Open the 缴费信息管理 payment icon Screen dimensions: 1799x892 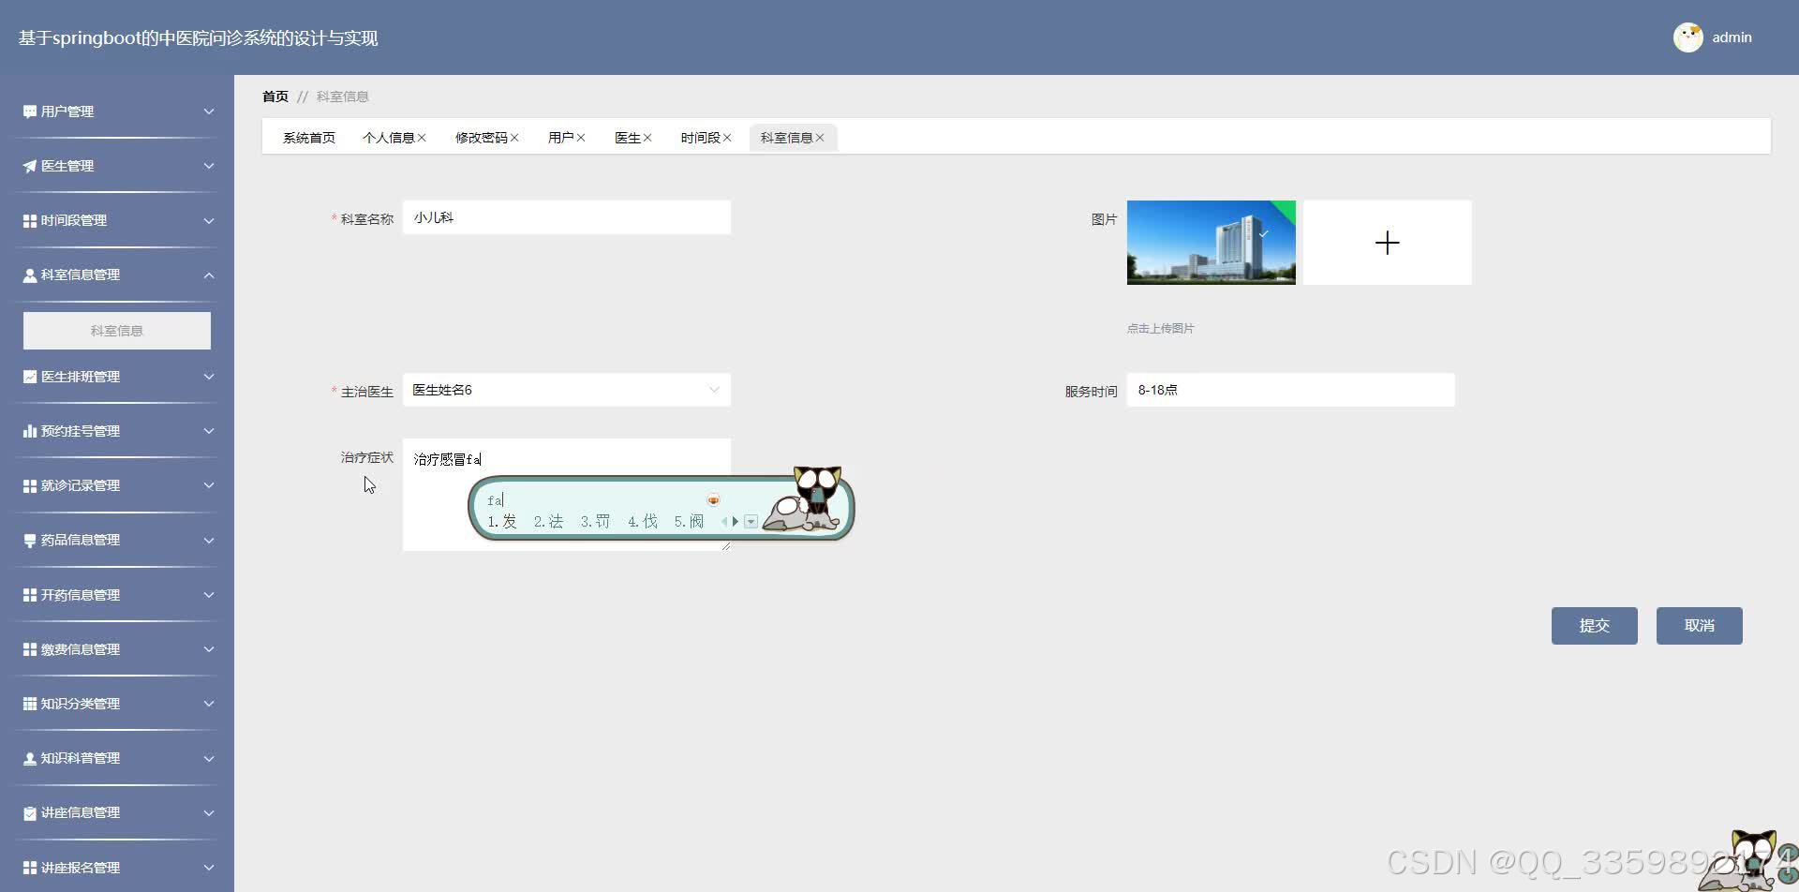point(28,648)
